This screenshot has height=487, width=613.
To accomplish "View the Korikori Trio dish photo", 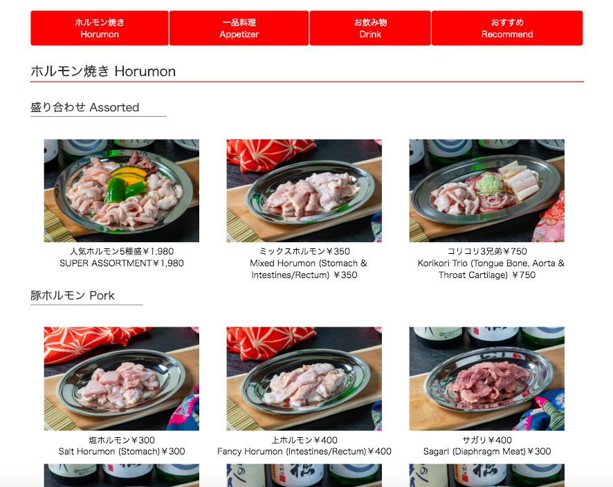I will (486, 191).
